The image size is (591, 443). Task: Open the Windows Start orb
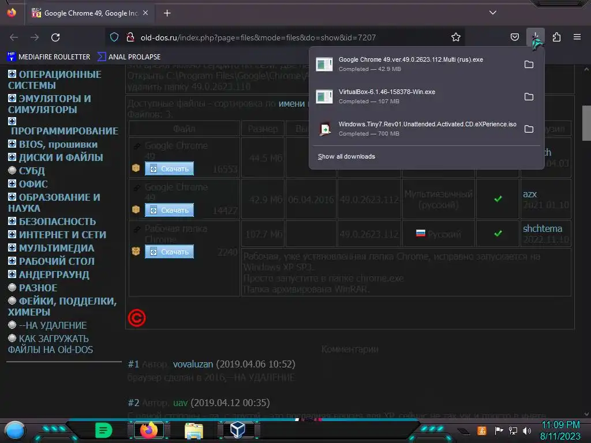point(14,430)
